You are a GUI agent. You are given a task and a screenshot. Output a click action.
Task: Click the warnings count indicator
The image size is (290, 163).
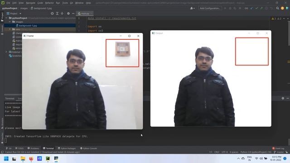[x=276, y=19]
